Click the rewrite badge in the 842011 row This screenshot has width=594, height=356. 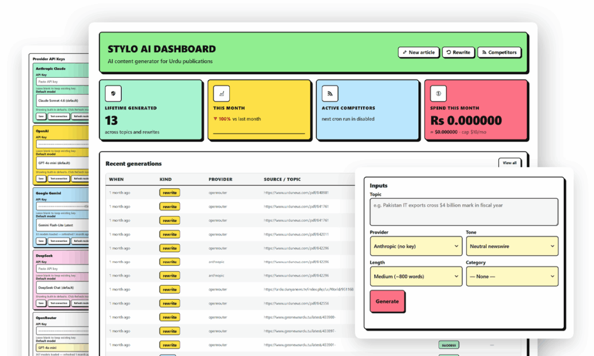[170, 234]
